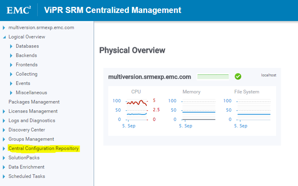
Task: Open the Backends tree item
Action: [x=26, y=55]
